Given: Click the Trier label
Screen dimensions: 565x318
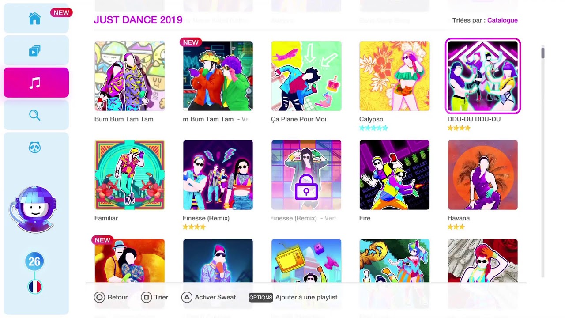Looking at the screenshot, I should (161, 297).
